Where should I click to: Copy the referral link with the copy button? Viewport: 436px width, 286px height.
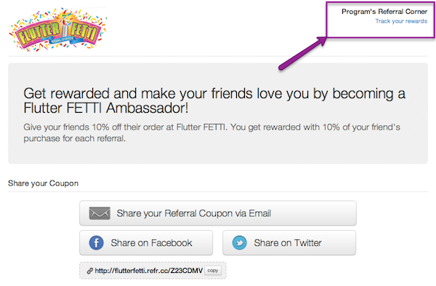click(213, 271)
